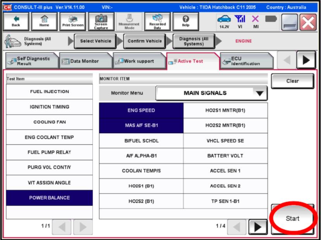
Task: Select COOLAN TEMP/S monitor item
Action: point(141,171)
